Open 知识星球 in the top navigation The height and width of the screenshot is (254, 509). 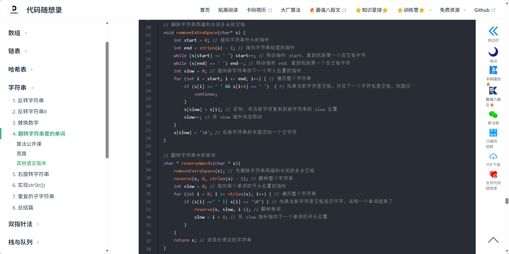tap(372, 10)
